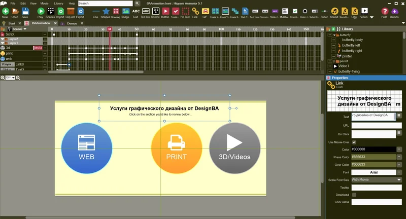Click the Tooltip input field

point(377,188)
